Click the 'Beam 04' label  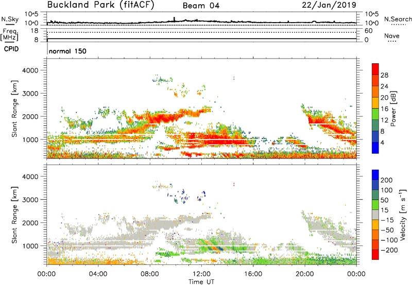click(201, 6)
